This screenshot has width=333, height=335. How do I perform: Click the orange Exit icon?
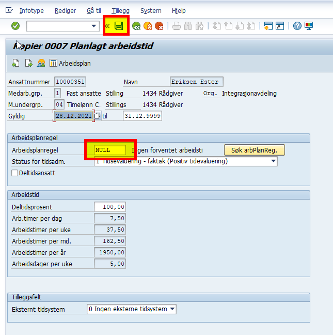[148, 26]
